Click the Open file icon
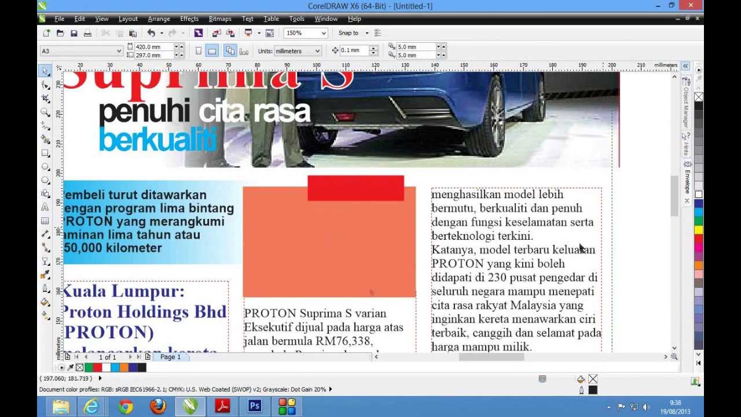The width and height of the screenshot is (741, 417). coord(60,33)
